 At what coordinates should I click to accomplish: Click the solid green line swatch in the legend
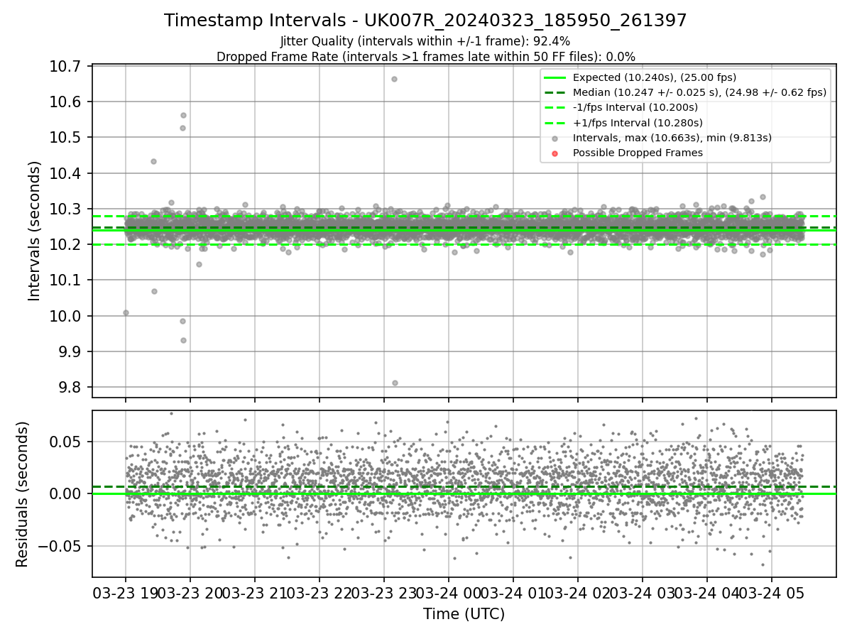555,77
